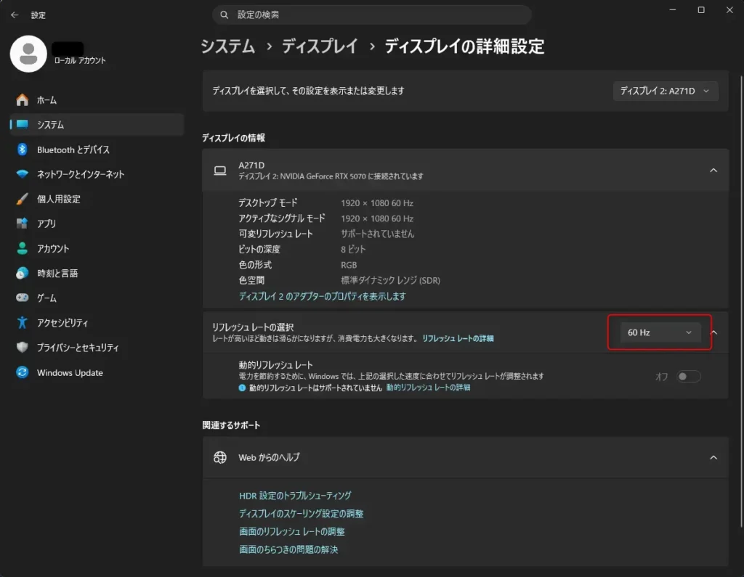Click the サポートされていません value text

click(377, 234)
